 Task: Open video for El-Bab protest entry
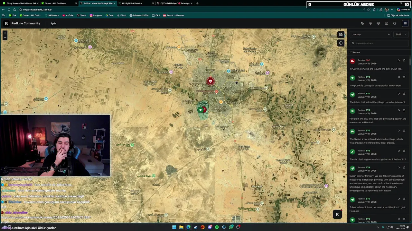click(399, 110)
